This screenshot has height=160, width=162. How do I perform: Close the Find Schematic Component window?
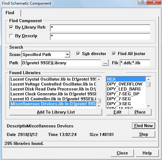154,2
